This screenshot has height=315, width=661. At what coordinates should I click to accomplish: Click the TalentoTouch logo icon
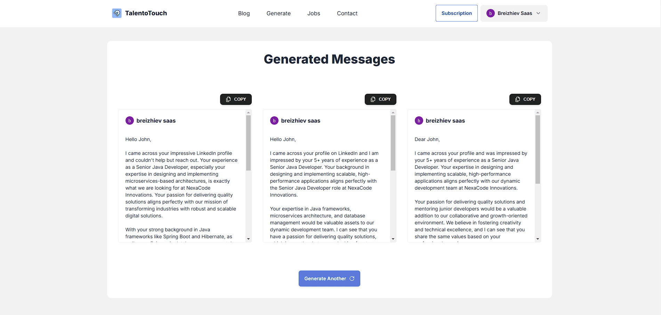tap(117, 13)
